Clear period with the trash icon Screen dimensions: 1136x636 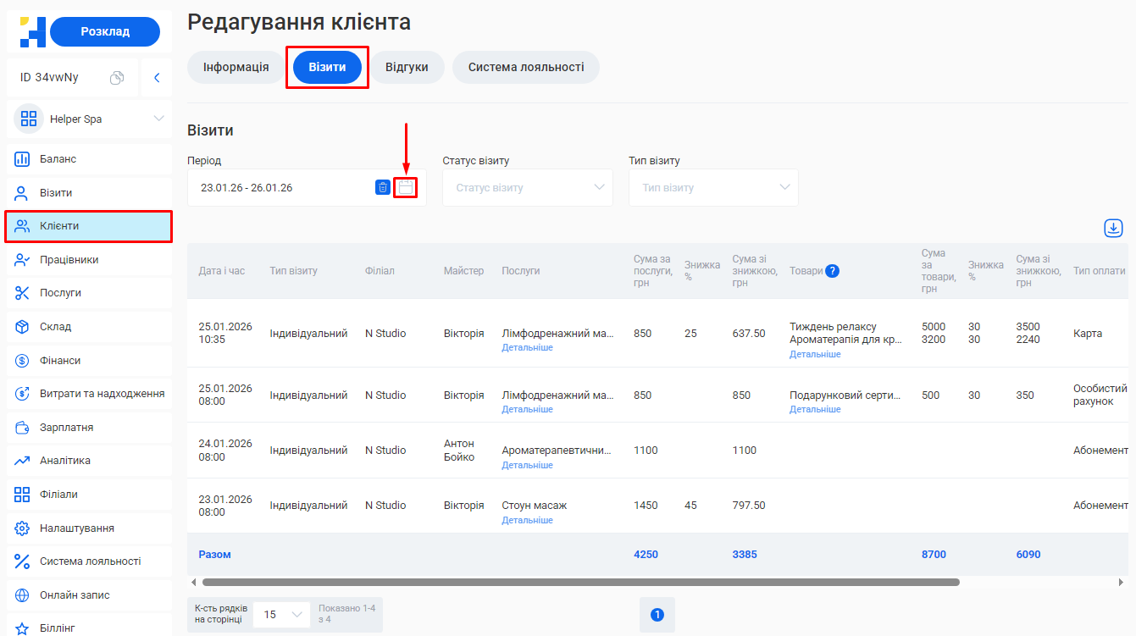382,187
